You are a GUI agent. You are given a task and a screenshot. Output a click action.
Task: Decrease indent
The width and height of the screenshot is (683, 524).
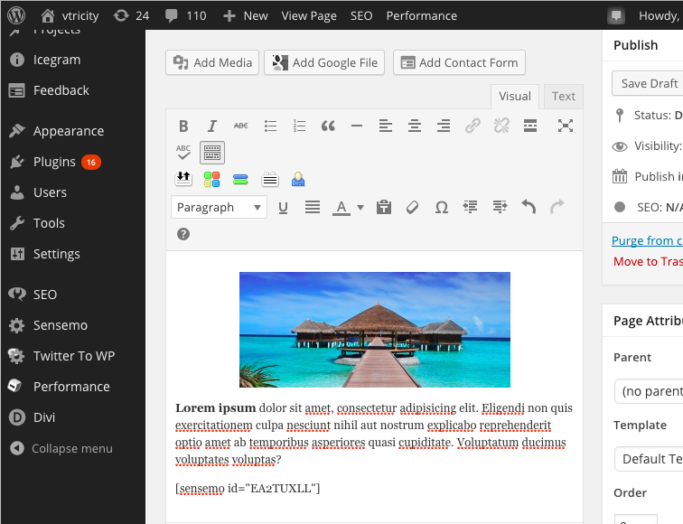[x=471, y=207]
